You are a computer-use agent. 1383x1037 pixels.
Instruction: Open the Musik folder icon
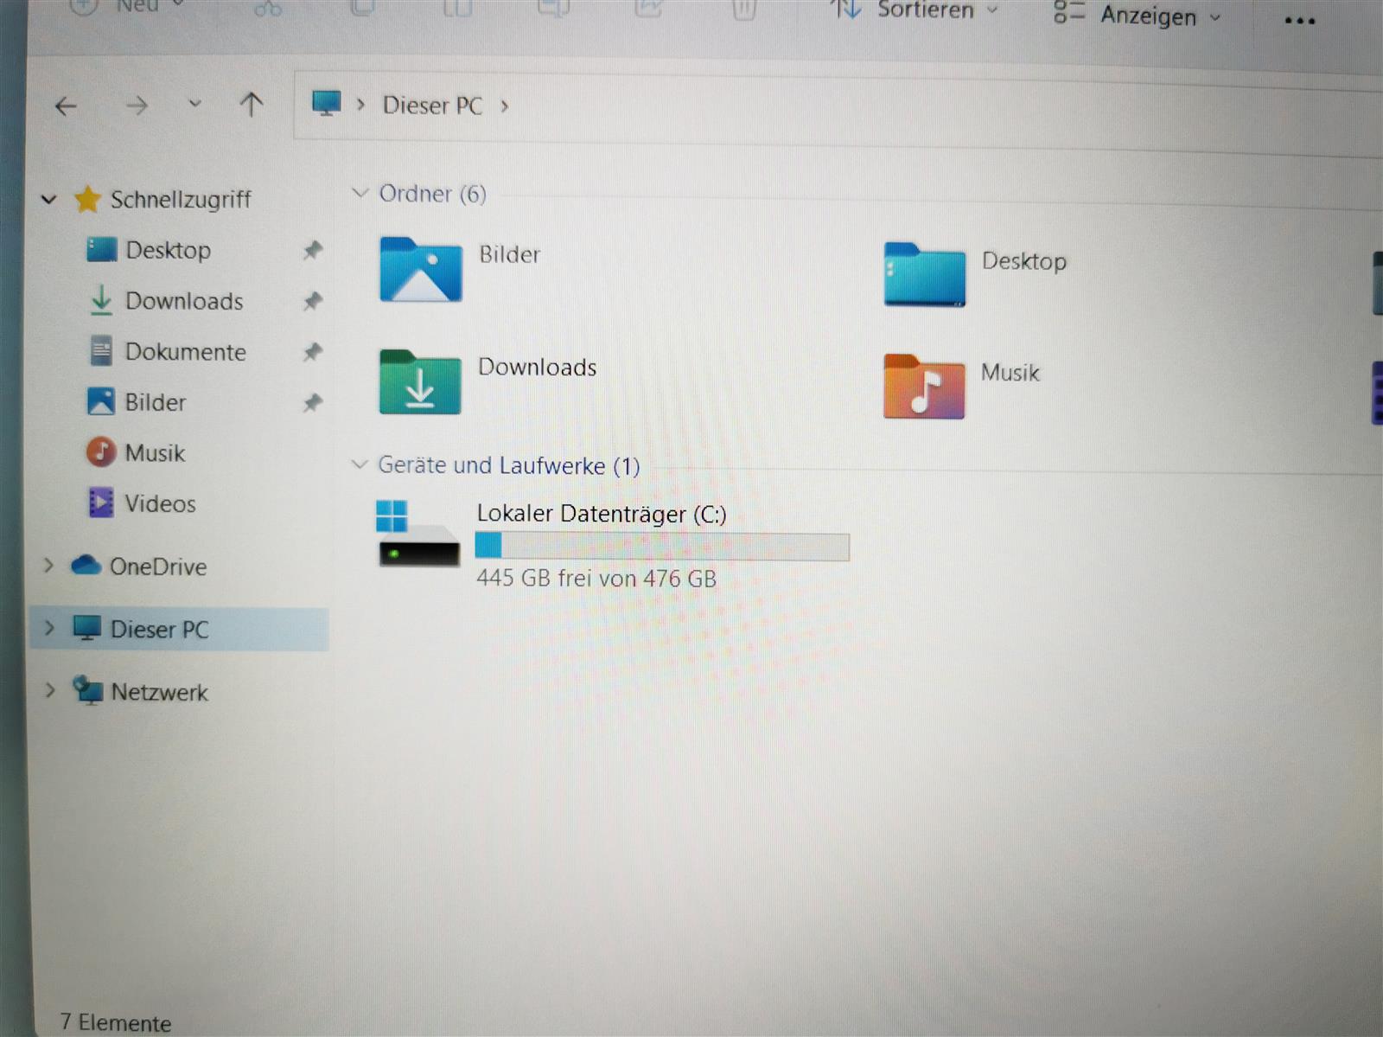pos(923,387)
